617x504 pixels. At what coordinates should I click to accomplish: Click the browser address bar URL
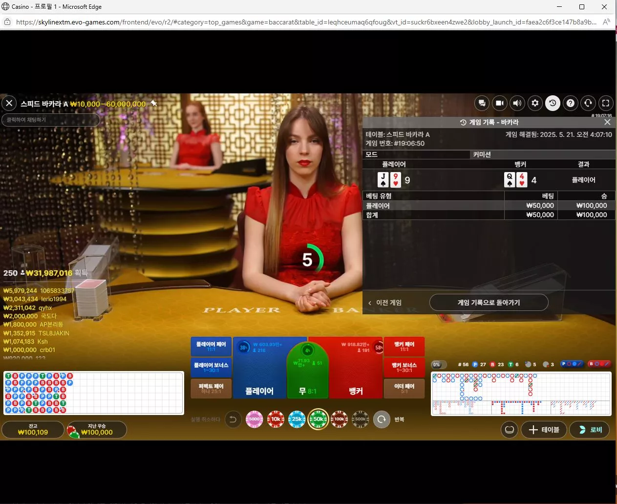[306, 22]
